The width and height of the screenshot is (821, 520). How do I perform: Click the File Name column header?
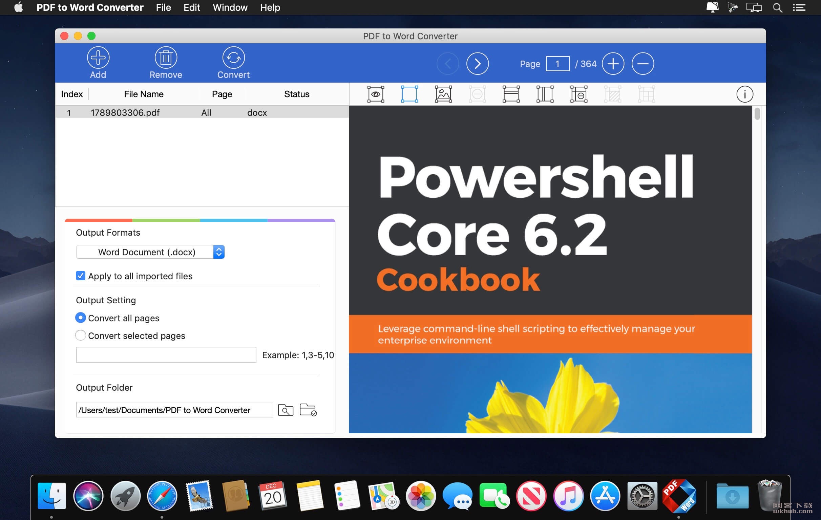coord(144,94)
